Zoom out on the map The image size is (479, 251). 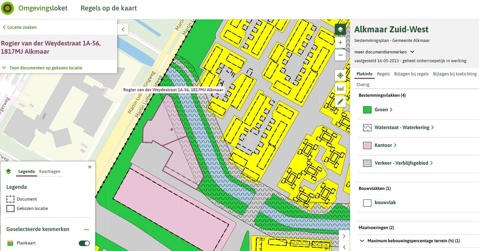click(x=340, y=55)
